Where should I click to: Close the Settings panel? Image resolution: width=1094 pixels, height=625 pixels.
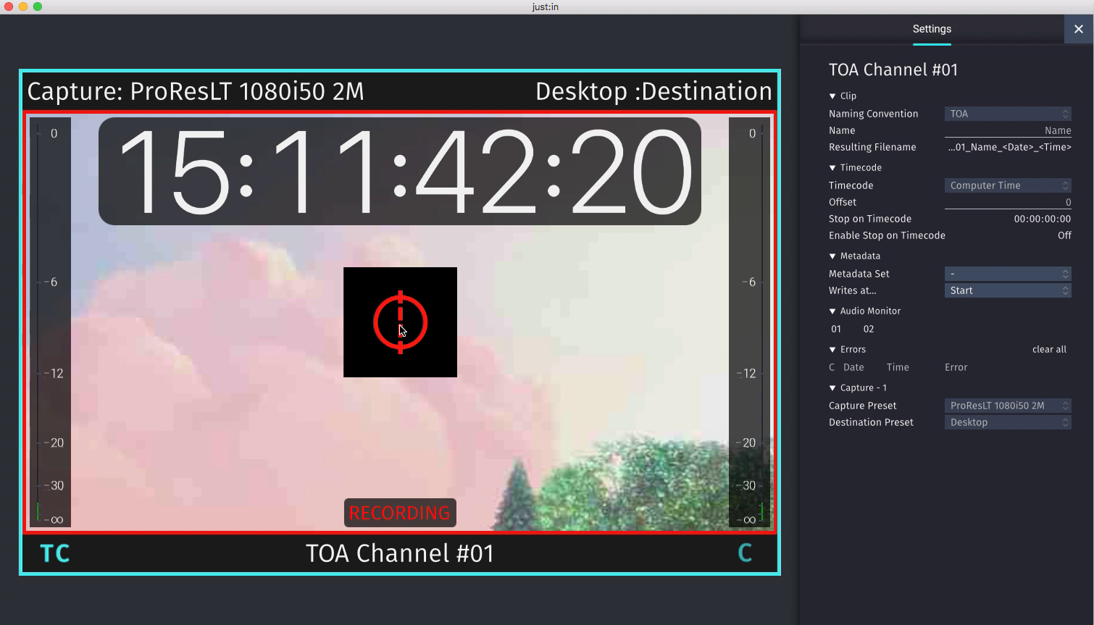point(1079,29)
